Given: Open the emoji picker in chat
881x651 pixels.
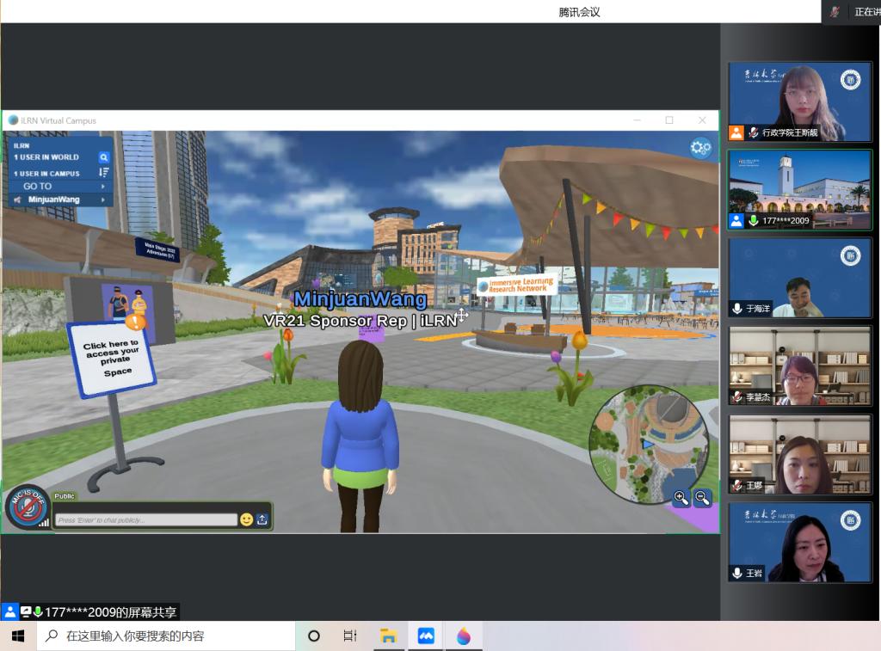Looking at the screenshot, I should click(247, 519).
